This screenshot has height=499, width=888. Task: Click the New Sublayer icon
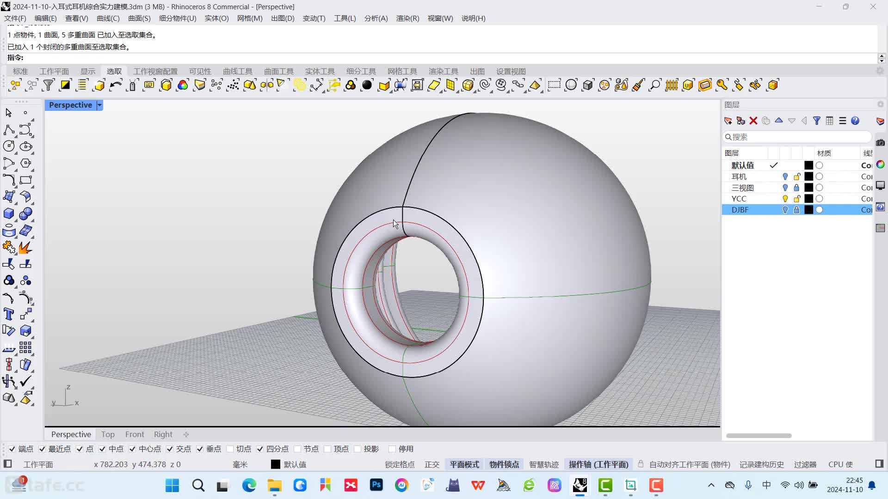741,121
